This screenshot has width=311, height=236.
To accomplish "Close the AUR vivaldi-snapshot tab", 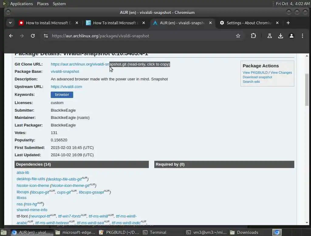I will [x=210, y=23].
